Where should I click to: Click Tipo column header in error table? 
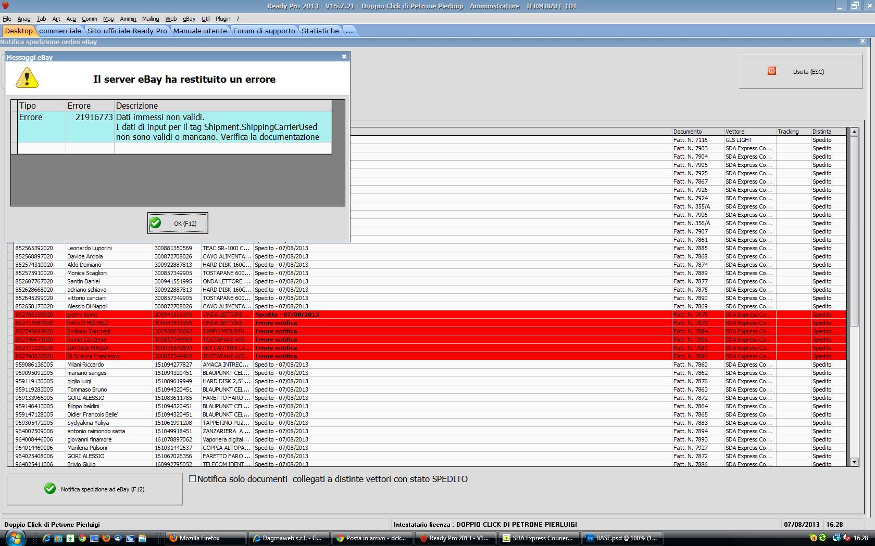42,106
